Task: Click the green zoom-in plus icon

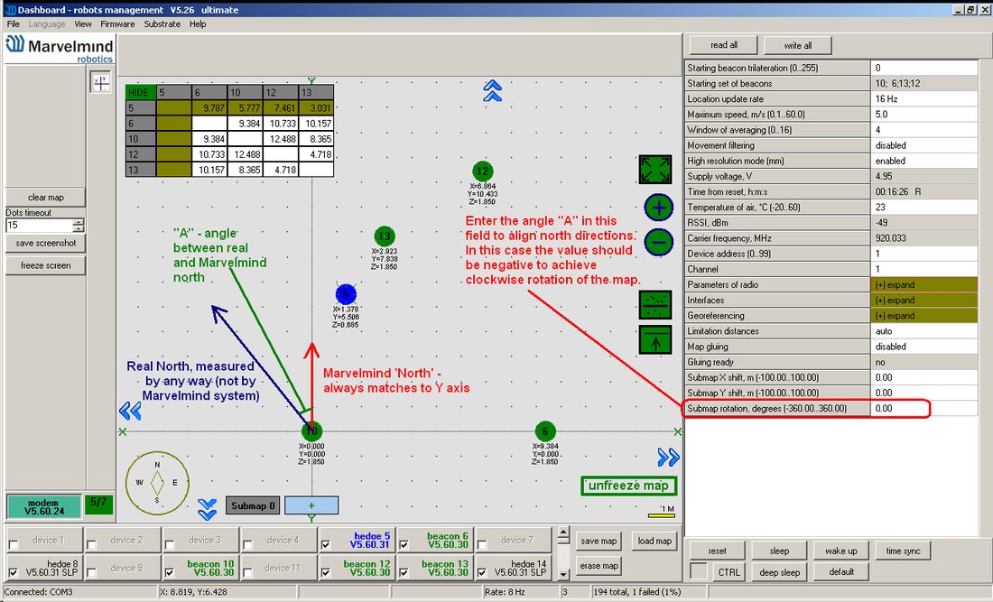Action: pyautogui.click(x=659, y=208)
